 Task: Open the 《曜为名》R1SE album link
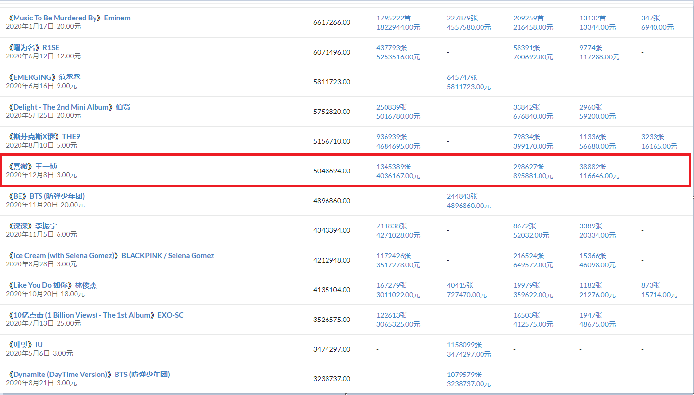click(34, 48)
